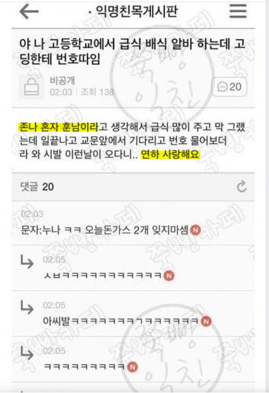Go back with the left arrow
The height and width of the screenshot is (393, 269).
click(x=29, y=12)
